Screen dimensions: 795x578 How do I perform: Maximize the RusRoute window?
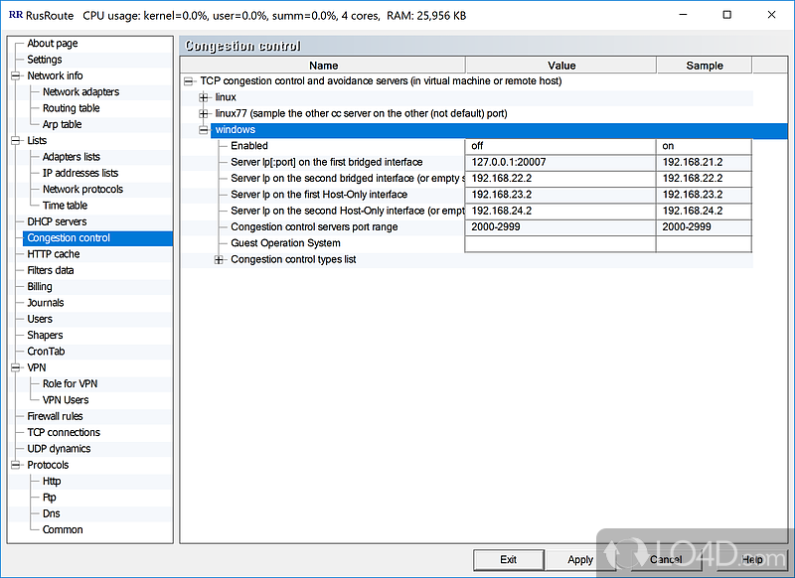click(727, 16)
